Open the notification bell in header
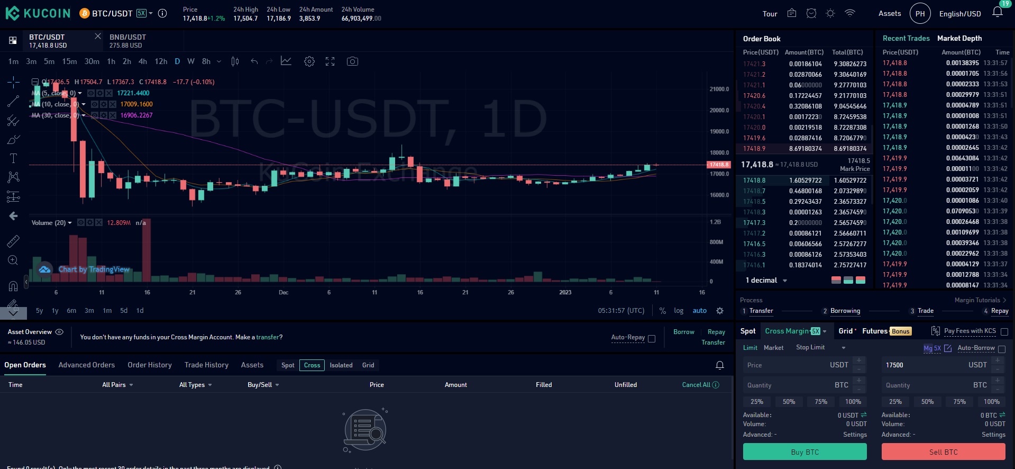1015x469 pixels. (x=998, y=12)
